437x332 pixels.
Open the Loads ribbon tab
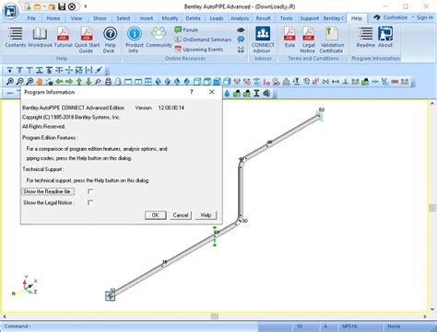click(217, 18)
